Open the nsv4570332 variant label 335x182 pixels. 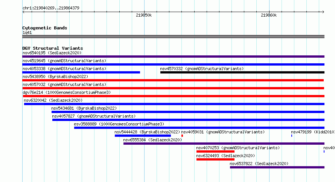pyautogui.click(x=202, y=69)
